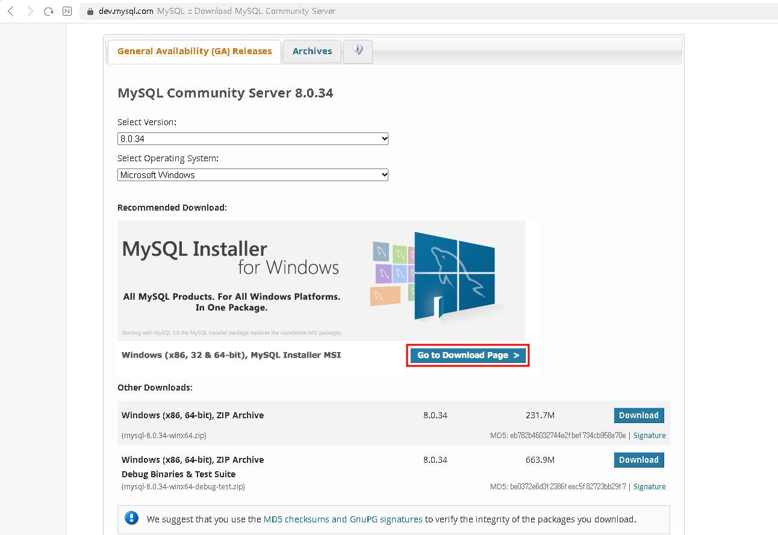Click the Recommended Download: label
The image size is (778, 535).
[x=172, y=208]
